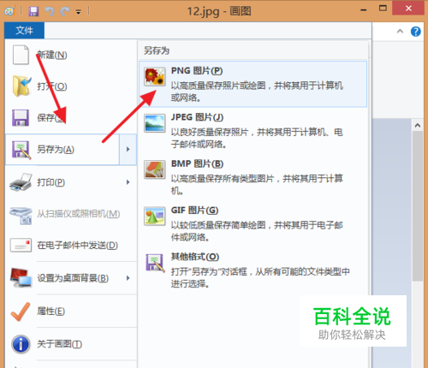This screenshot has width=428, height=368.
Task: Click the printer icon for 打印(P)
Action: click(x=21, y=182)
